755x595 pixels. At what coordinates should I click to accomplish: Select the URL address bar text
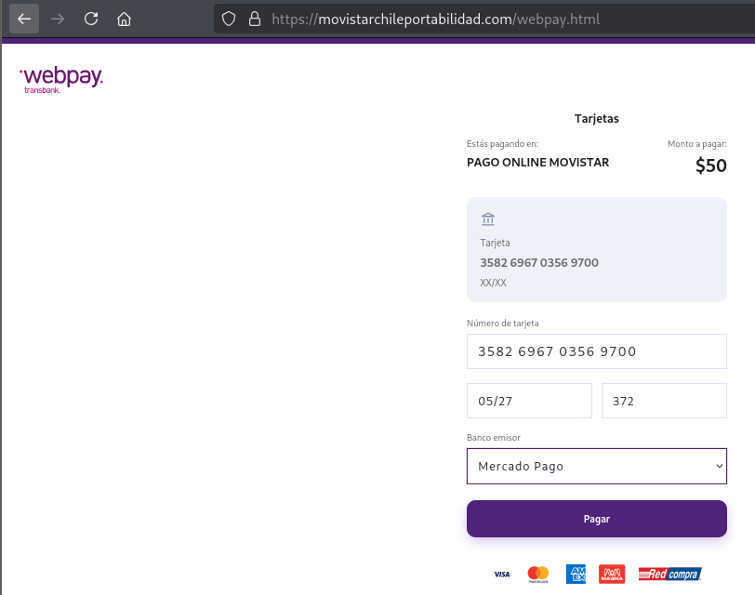point(436,20)
